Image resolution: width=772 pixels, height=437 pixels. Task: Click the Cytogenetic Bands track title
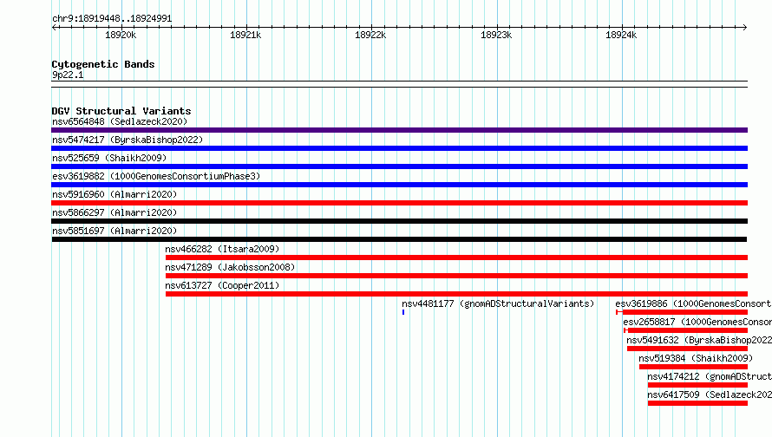click(103, 64)
